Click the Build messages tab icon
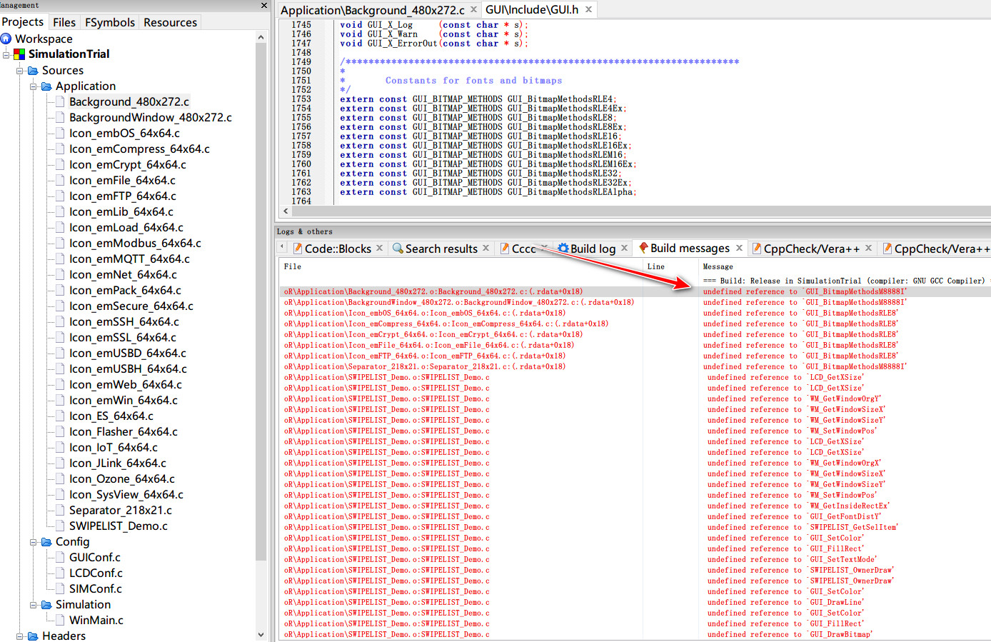The width and height of the screenshot is (991, 642). (x=643, y=248)
